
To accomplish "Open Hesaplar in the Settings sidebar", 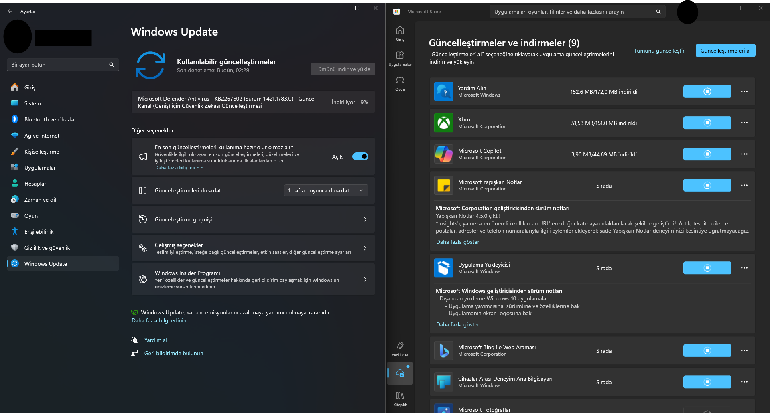I will point(63,184).
